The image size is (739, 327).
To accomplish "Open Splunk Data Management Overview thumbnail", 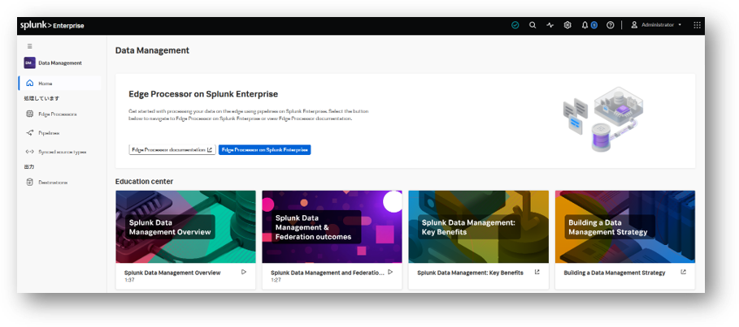I will tap(185, 226).
